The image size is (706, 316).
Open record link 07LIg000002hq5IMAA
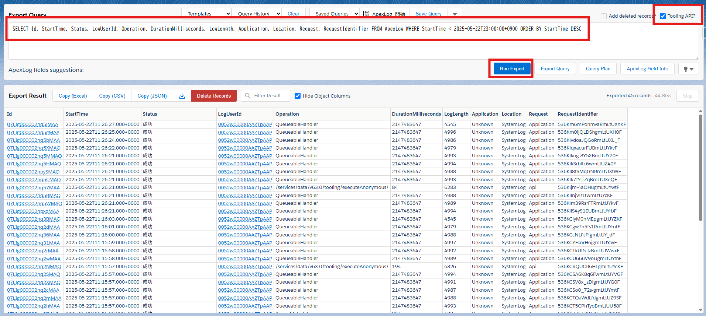(32, 124)
